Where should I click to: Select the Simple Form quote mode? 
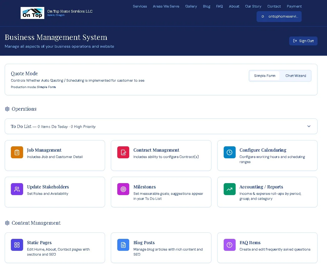(264, 76)
